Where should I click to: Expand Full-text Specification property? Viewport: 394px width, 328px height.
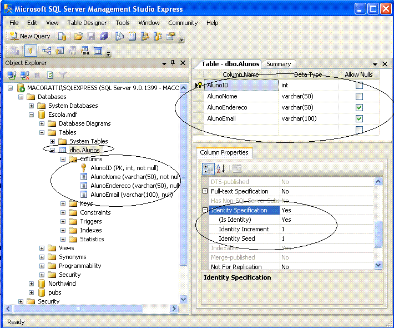point(205,191)
